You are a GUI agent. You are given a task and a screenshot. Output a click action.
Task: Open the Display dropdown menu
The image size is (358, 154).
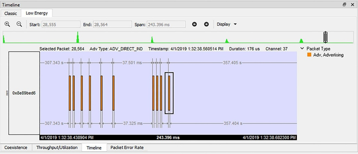tap(227, 24)
